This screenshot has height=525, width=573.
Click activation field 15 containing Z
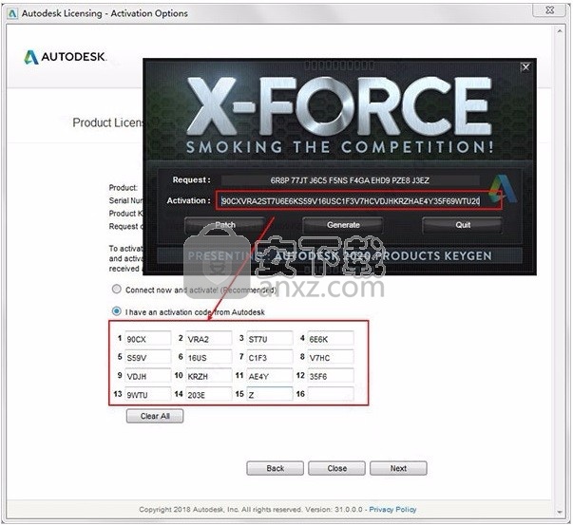click(x=270, y=394)
